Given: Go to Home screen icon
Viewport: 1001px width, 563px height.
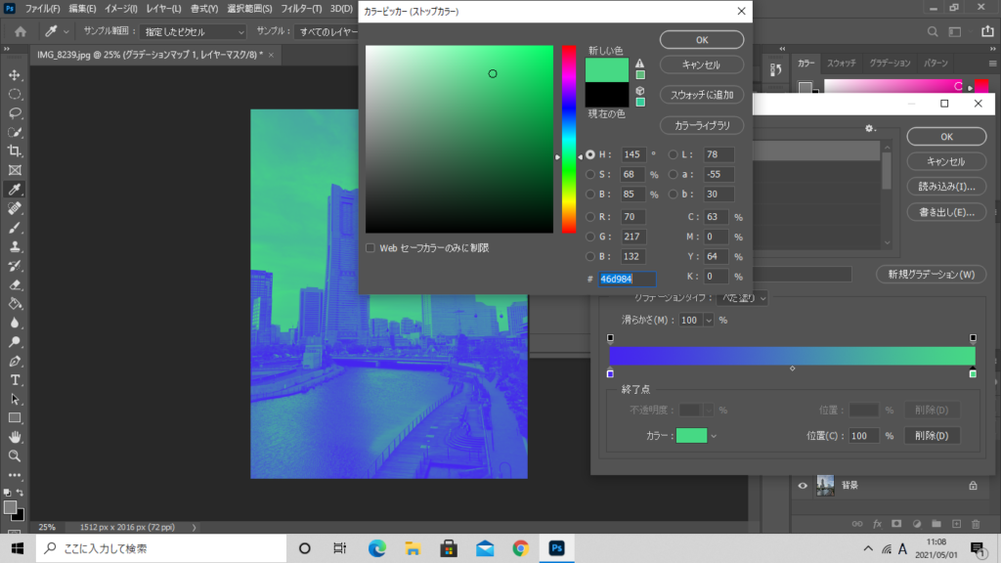Looking at the screenshot, I should coord(21,31).
